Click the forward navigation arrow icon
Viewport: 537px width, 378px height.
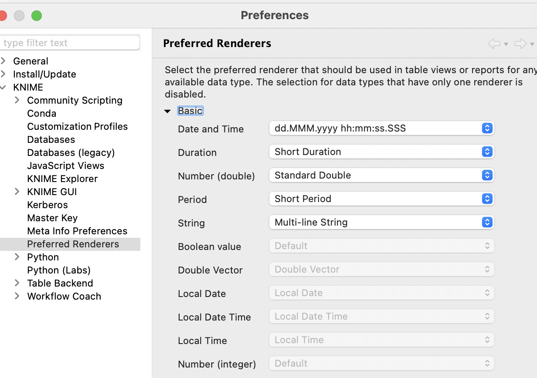[x=520, y=44]
